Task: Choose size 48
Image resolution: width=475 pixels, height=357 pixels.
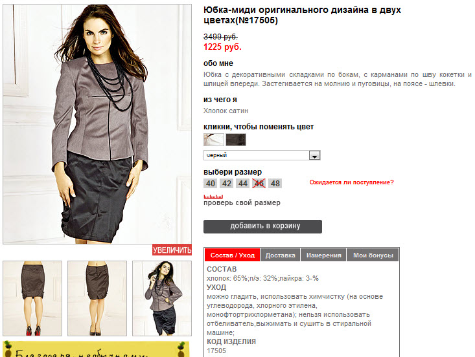Action: click(x=275, y=184)
